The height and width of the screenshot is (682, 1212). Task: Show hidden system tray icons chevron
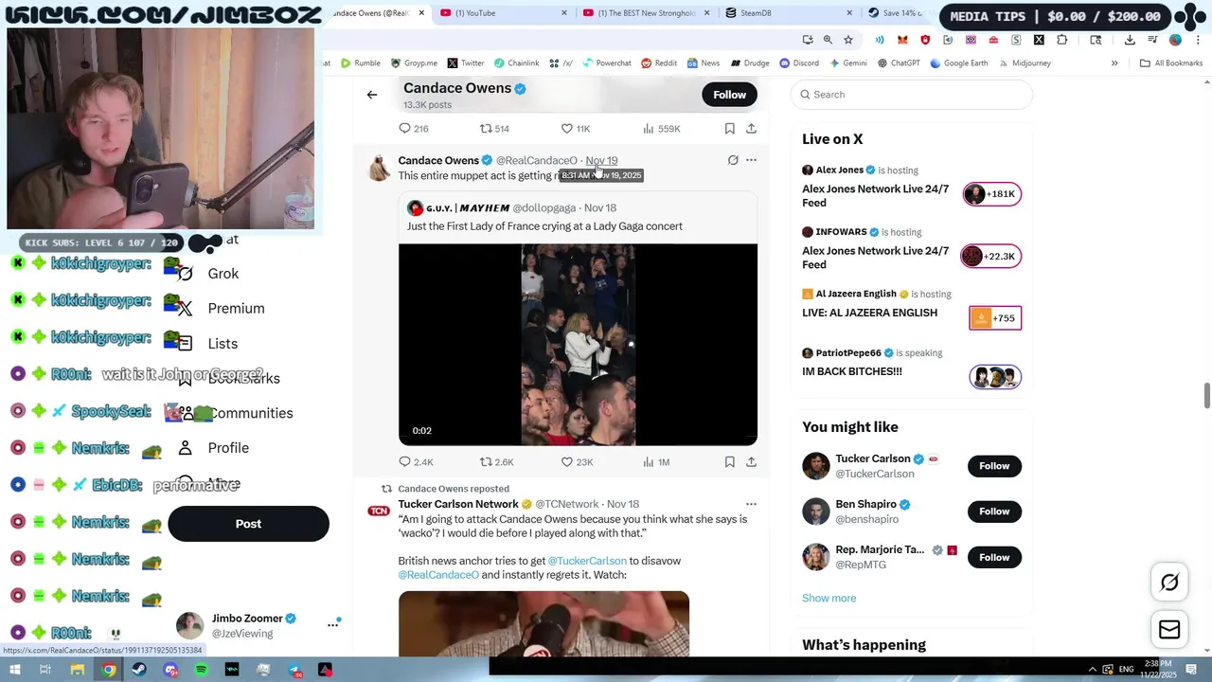[x=1091, y=670]
